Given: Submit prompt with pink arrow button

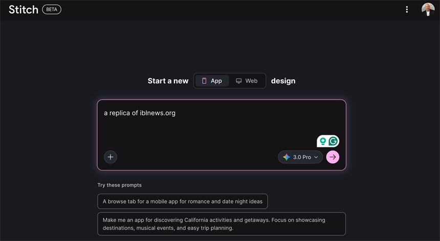Looking at the screenshot, I should (x=333, y=157).
